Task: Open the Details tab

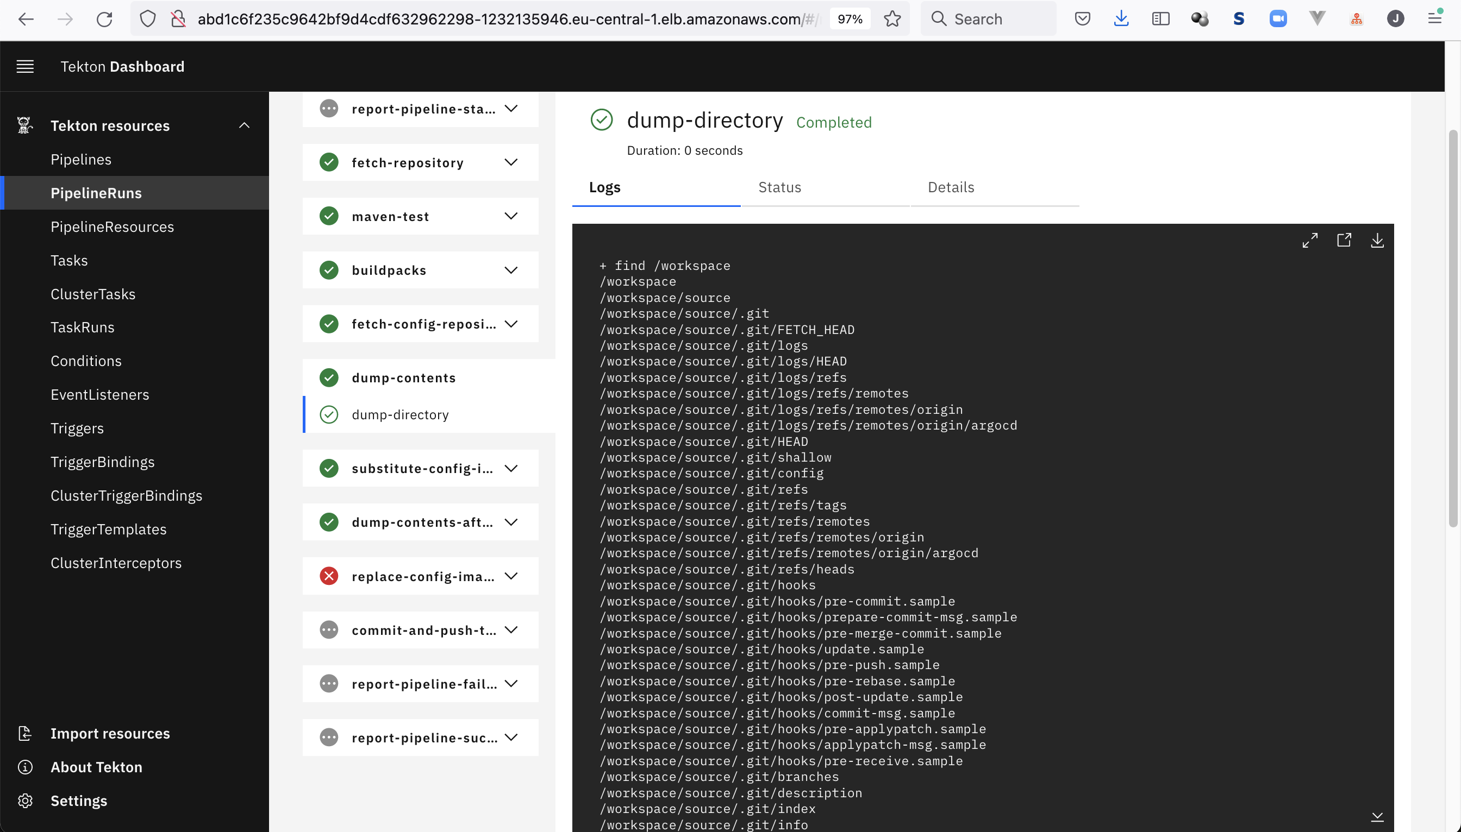Action: [951, 187]
